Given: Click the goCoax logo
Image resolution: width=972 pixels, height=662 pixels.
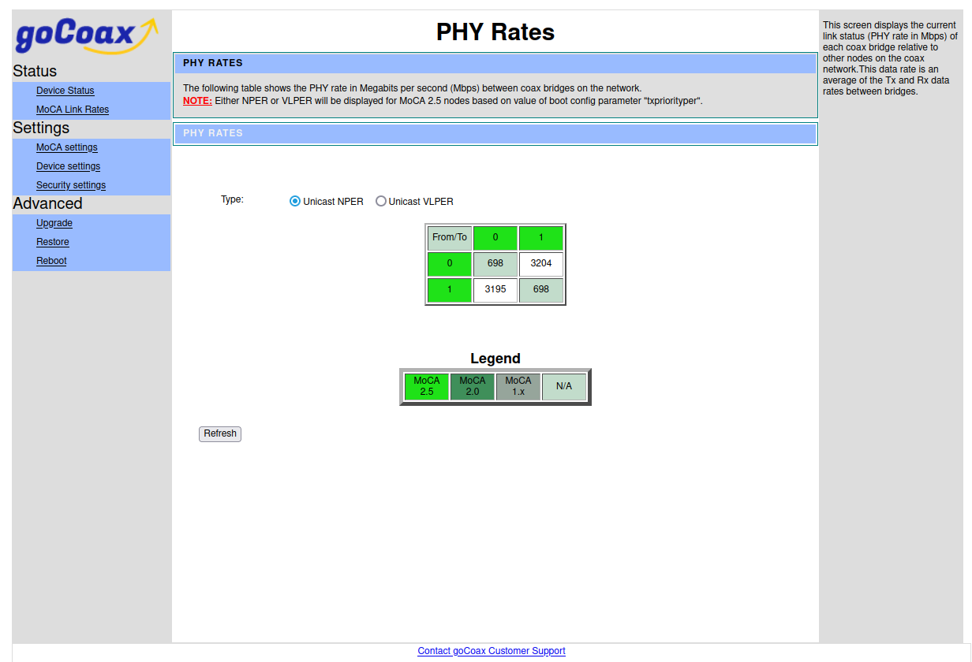Looking at the screenshot, I should (x=87, y=35).
